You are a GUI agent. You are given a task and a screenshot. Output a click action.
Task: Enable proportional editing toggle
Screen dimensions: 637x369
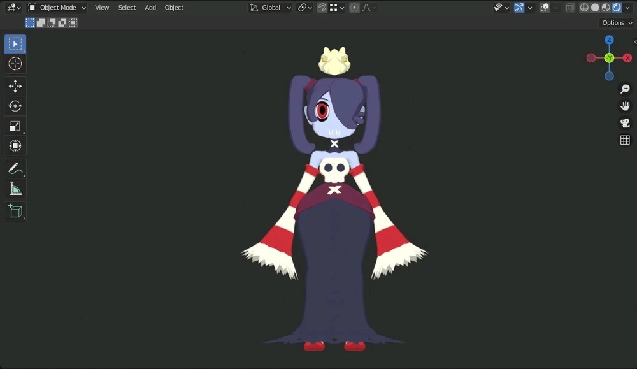click(355, 8)
